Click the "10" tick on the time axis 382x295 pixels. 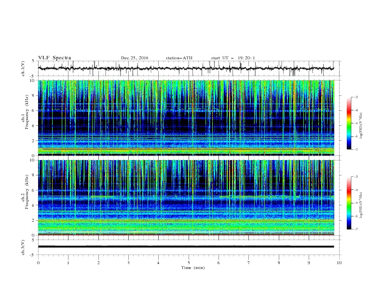339,263
